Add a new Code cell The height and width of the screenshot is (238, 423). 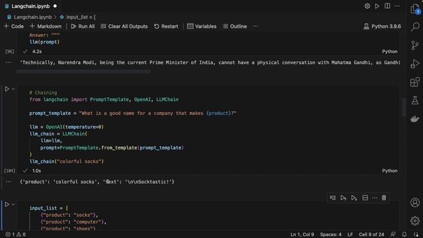tap(14, 26)
